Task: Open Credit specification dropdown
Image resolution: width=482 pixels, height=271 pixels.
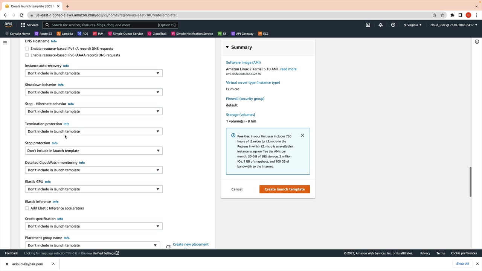Action: click(x=94, y=226)
